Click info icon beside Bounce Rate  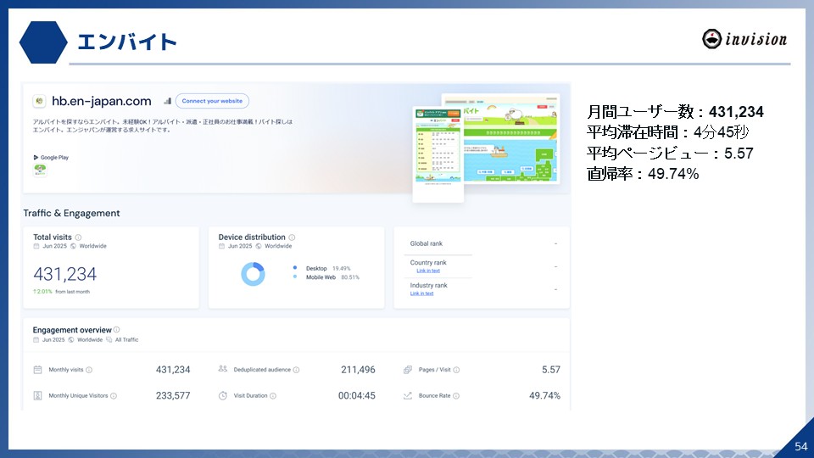(456, 396)
